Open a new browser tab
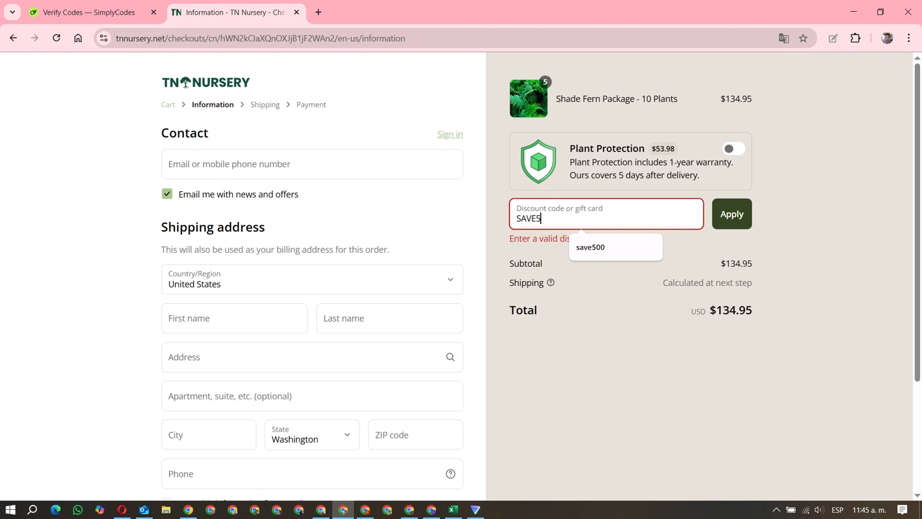The width and height of the screenshot is (922, 519). coord(318,12)
